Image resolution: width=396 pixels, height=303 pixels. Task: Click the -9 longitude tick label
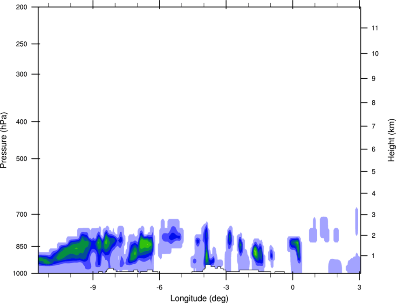[x=93, y=287]
